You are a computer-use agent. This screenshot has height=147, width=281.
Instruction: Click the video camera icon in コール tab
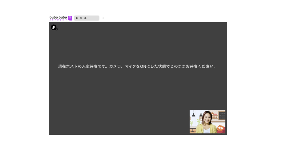(77, 18)
